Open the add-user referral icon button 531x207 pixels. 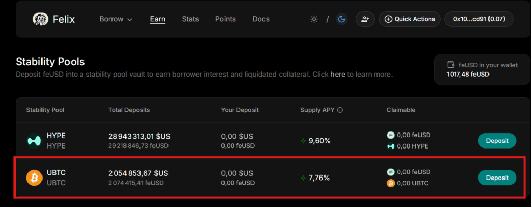(365, 19)
